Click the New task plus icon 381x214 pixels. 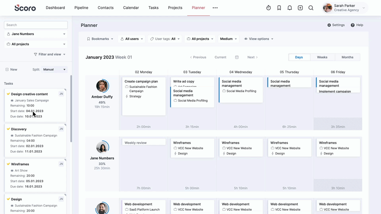coord(7,69)
